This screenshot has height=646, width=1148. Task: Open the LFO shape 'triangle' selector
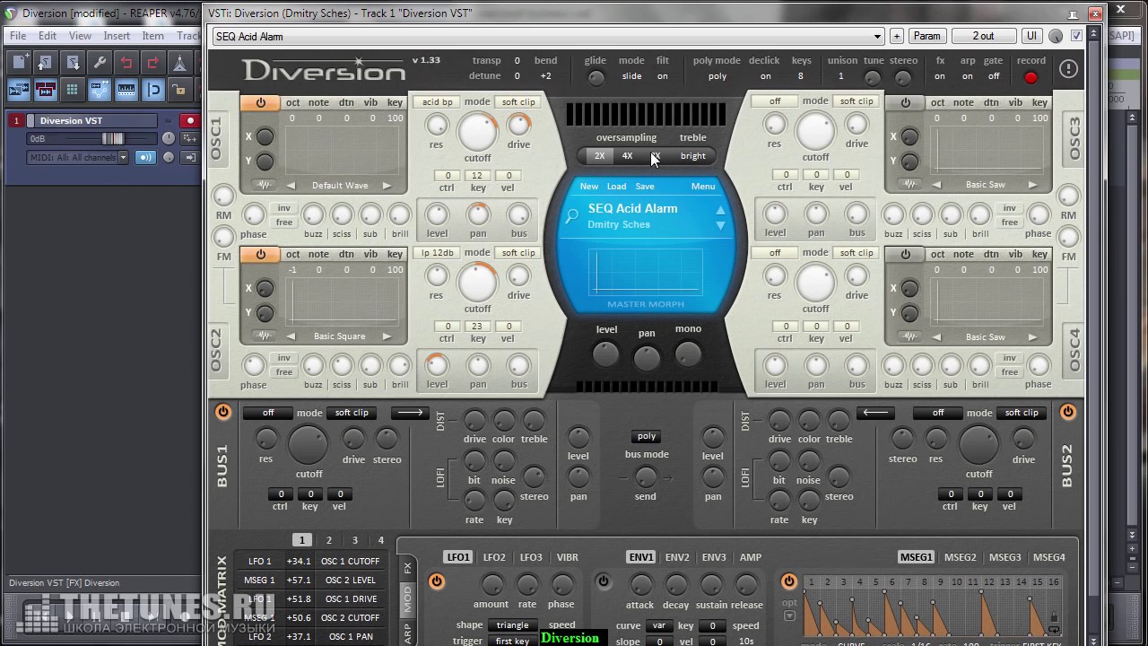click(512, 625)
